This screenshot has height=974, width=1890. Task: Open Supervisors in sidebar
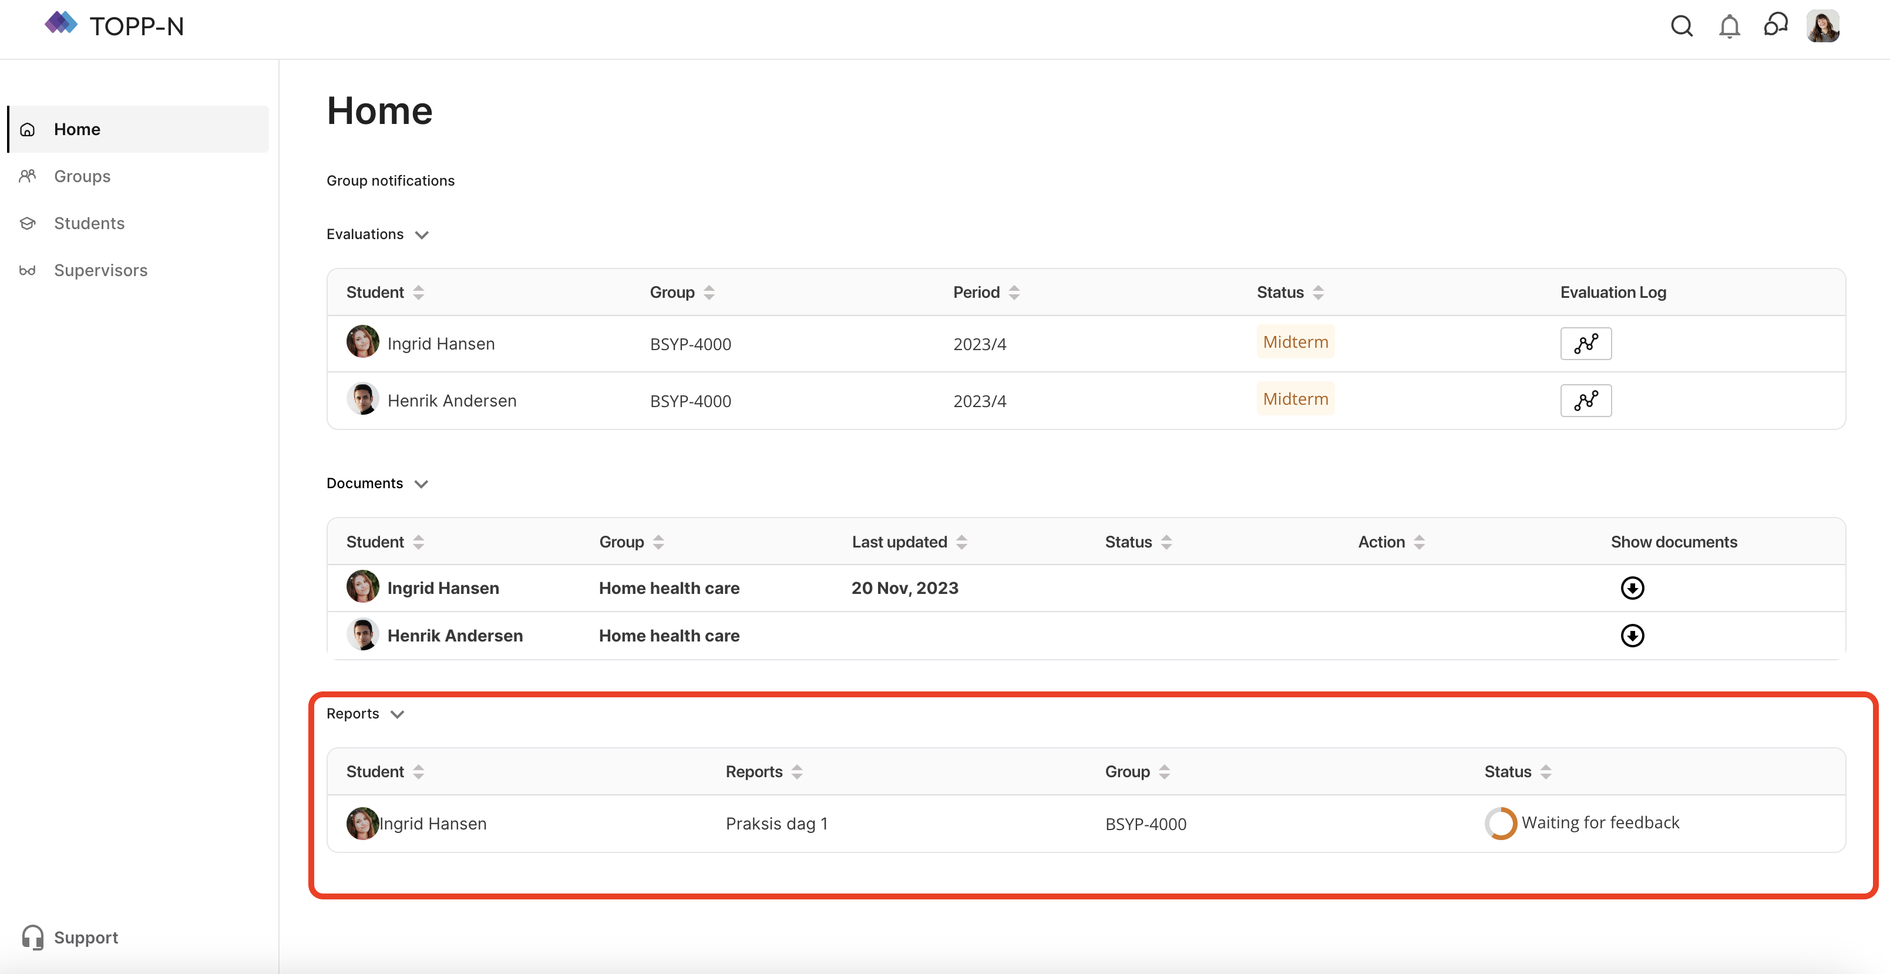[x=100, y=270]
